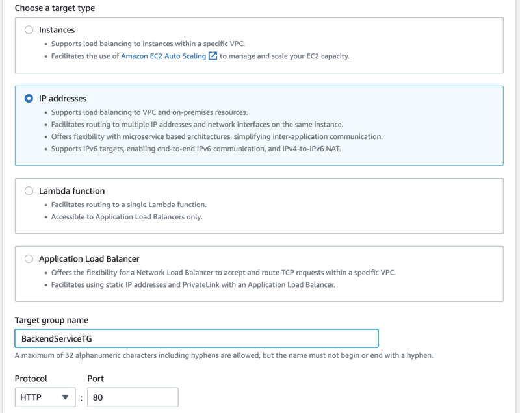Viewport: 520px width, 413px height.
Task: Choose Application Load Balancer as target type
Action: pyautogui.click(x=29, y=258)
